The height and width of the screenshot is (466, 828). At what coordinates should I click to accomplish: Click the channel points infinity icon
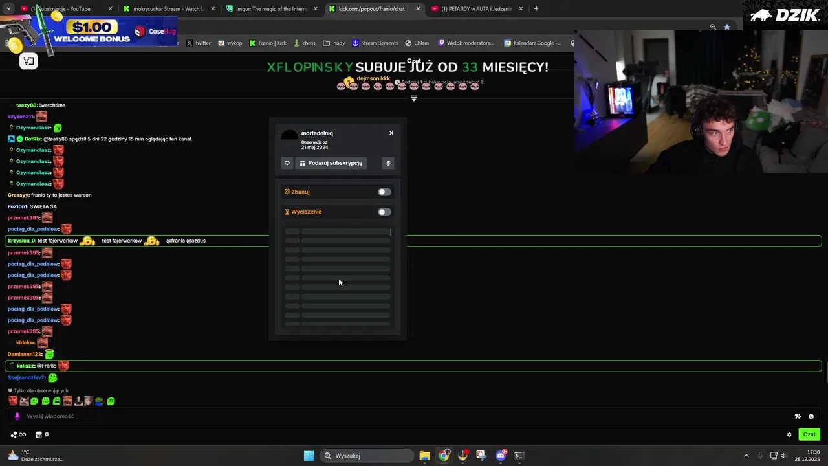[x=18, y=434]
